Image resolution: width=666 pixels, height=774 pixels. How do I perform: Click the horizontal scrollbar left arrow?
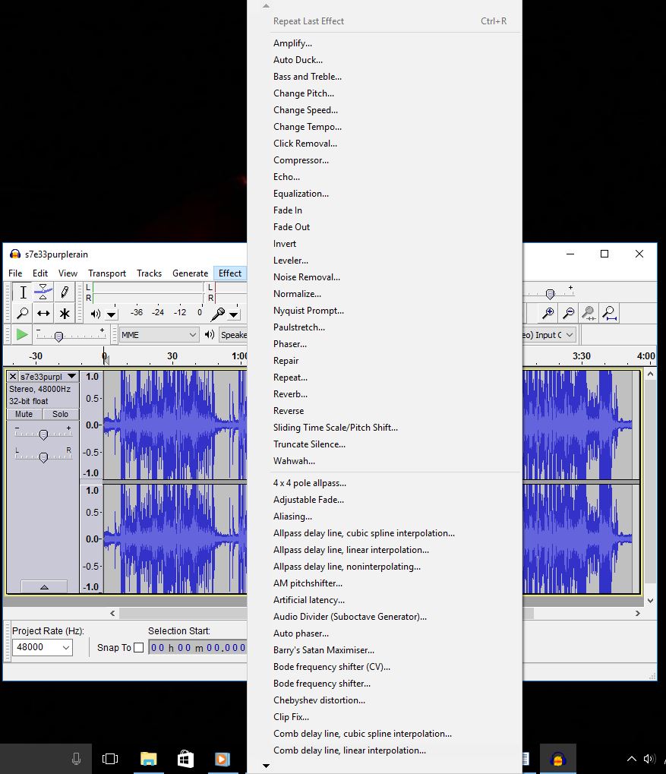pyautogui.click(x=112, y=613)
